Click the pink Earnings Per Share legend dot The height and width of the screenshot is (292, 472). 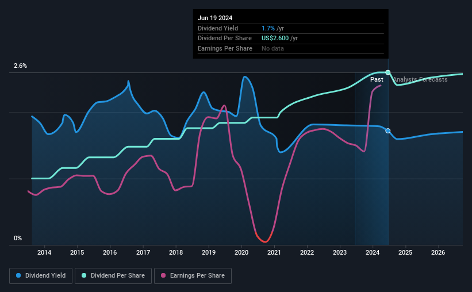pyautogui.click(x=163, y=275)
